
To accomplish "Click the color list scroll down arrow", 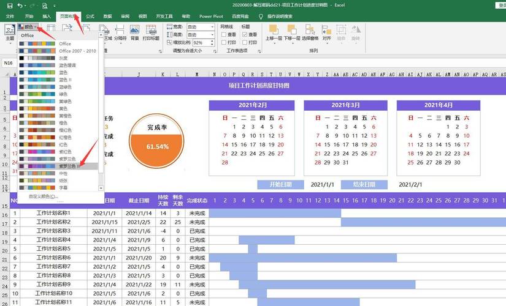I will click(x=101, y=188).
